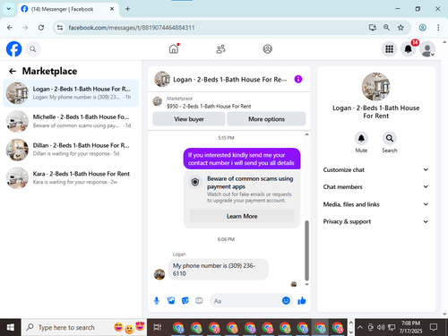Choose a sticker from the composer
This screenshot has height=336, width=448.
(x=185, y=300)
